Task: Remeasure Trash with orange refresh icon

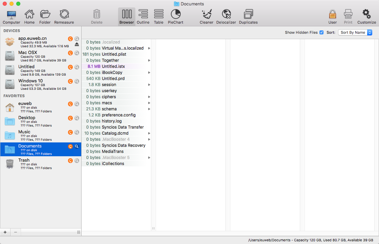Action: [x=70, y=161]
